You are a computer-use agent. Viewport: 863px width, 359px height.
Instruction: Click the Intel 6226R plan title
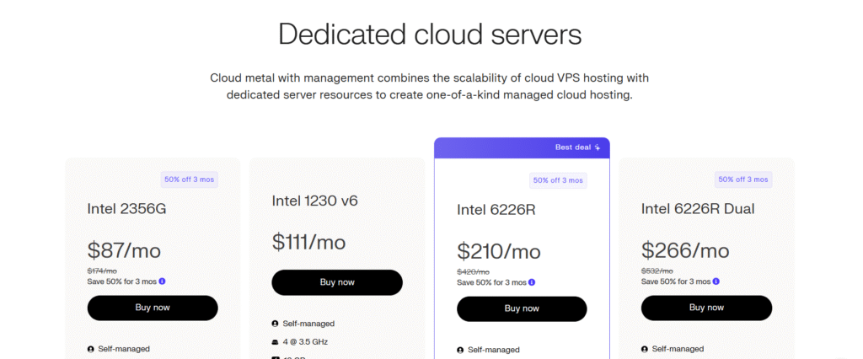(496, 210)
